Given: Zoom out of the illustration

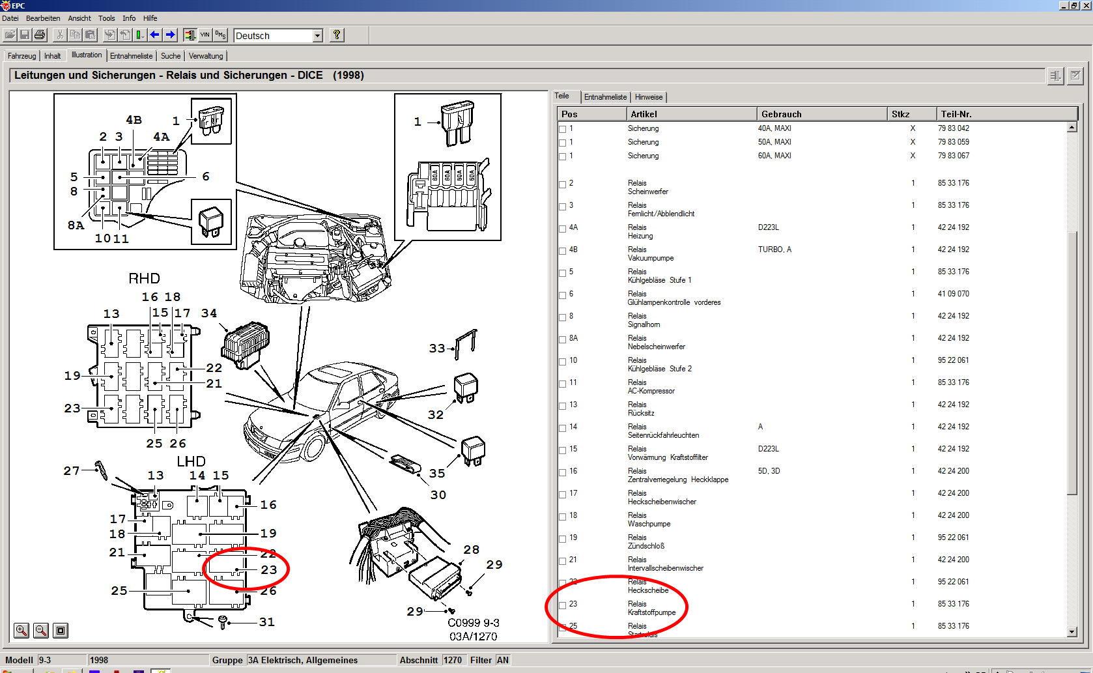Looking at the screenshot, I should point(41,630).
